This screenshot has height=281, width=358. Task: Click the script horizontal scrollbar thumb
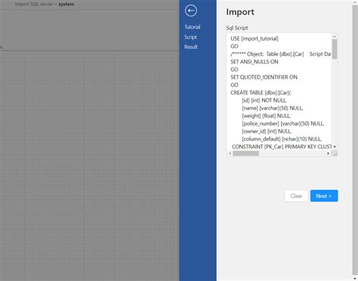245,153
